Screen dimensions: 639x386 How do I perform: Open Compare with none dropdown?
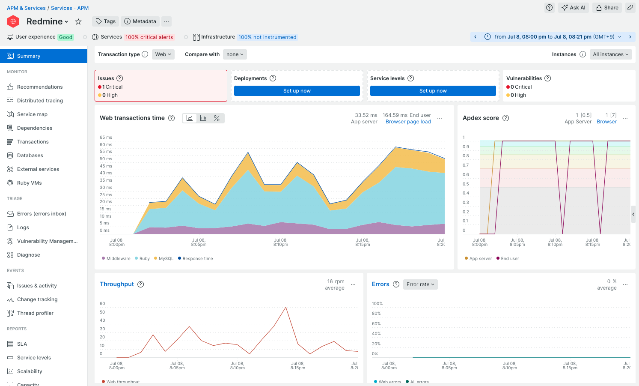point(235,54)
